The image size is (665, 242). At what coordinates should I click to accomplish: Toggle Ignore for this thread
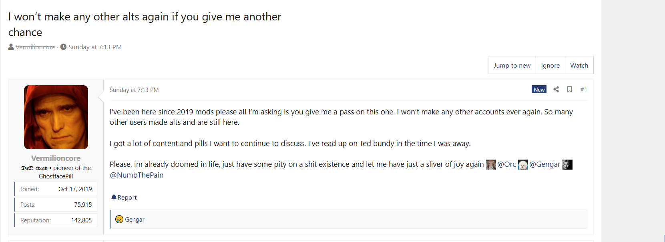click(550, 65)
